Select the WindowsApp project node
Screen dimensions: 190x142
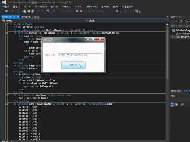tap(183, 30)
